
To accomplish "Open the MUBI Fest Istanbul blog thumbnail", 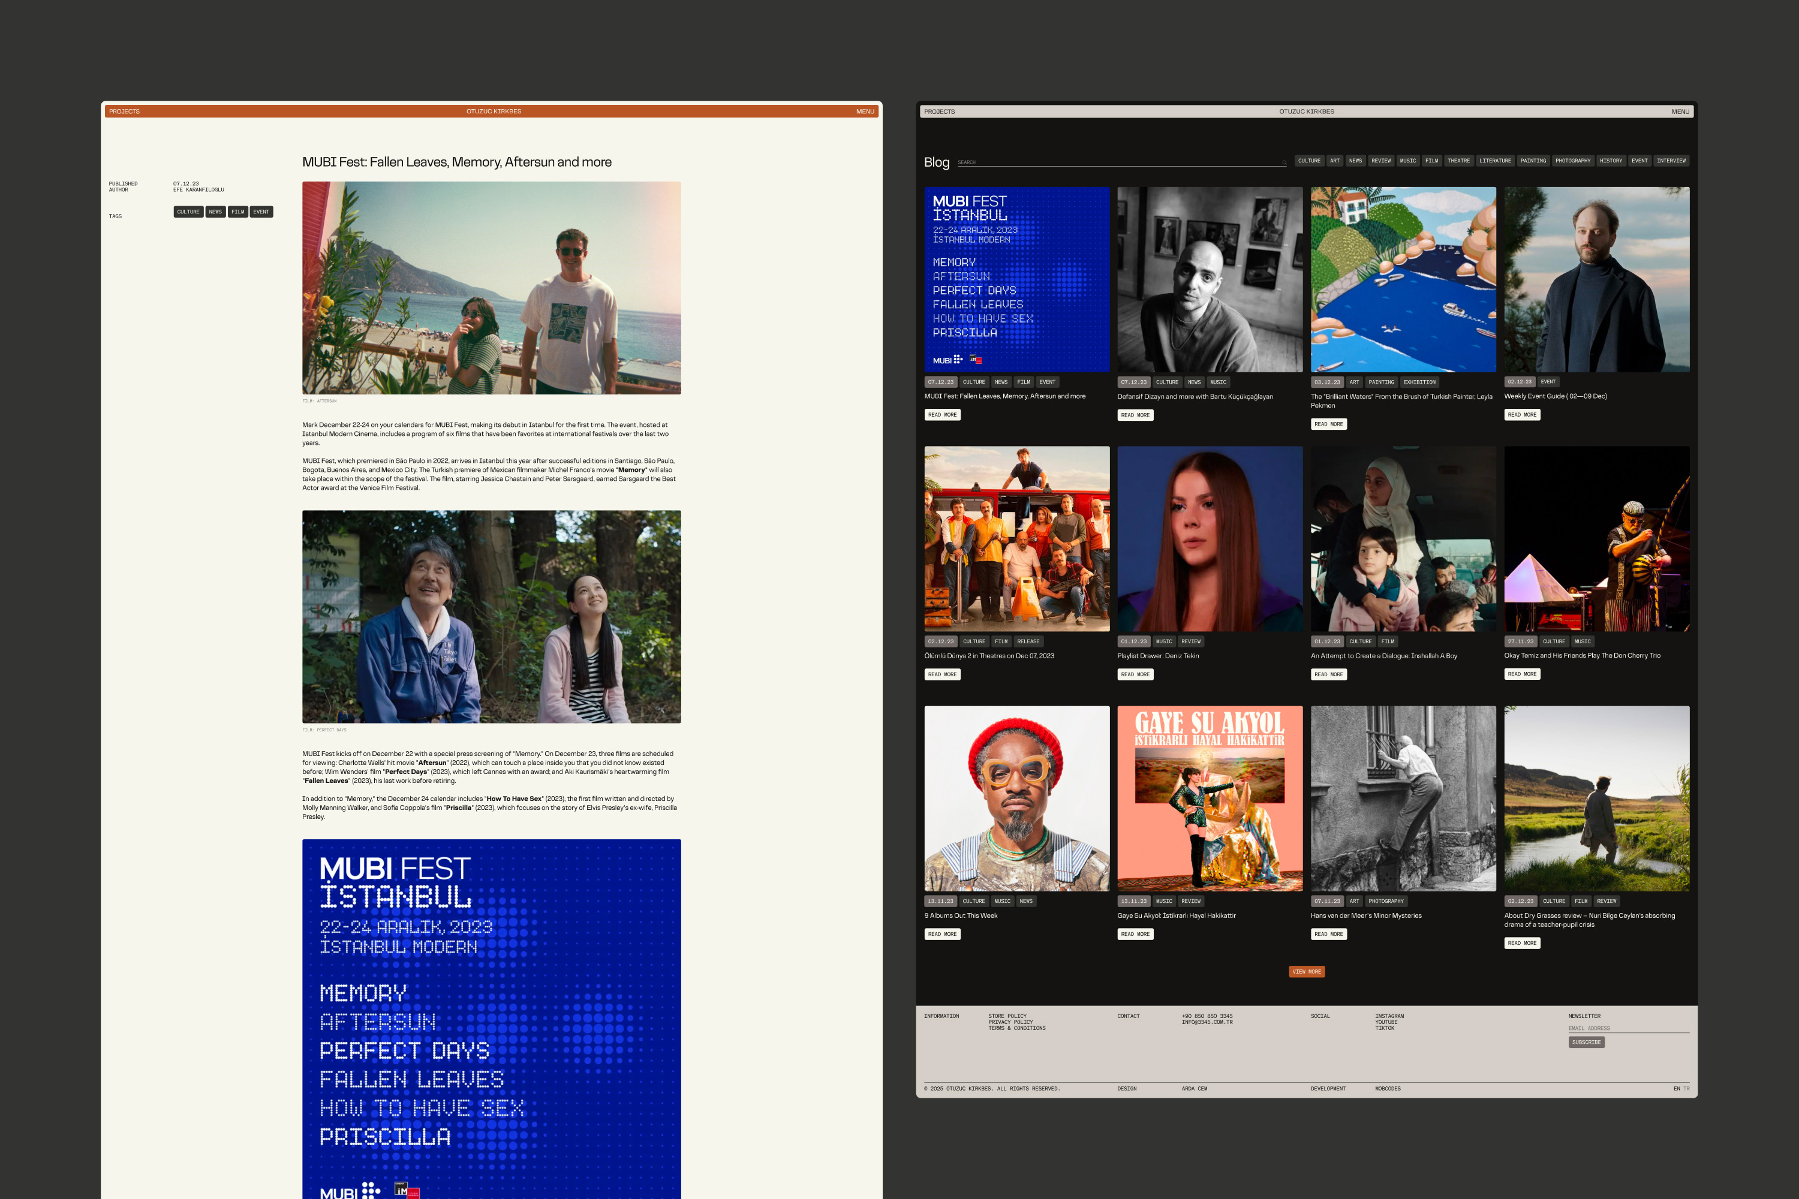I will (x=1016, y=280).
